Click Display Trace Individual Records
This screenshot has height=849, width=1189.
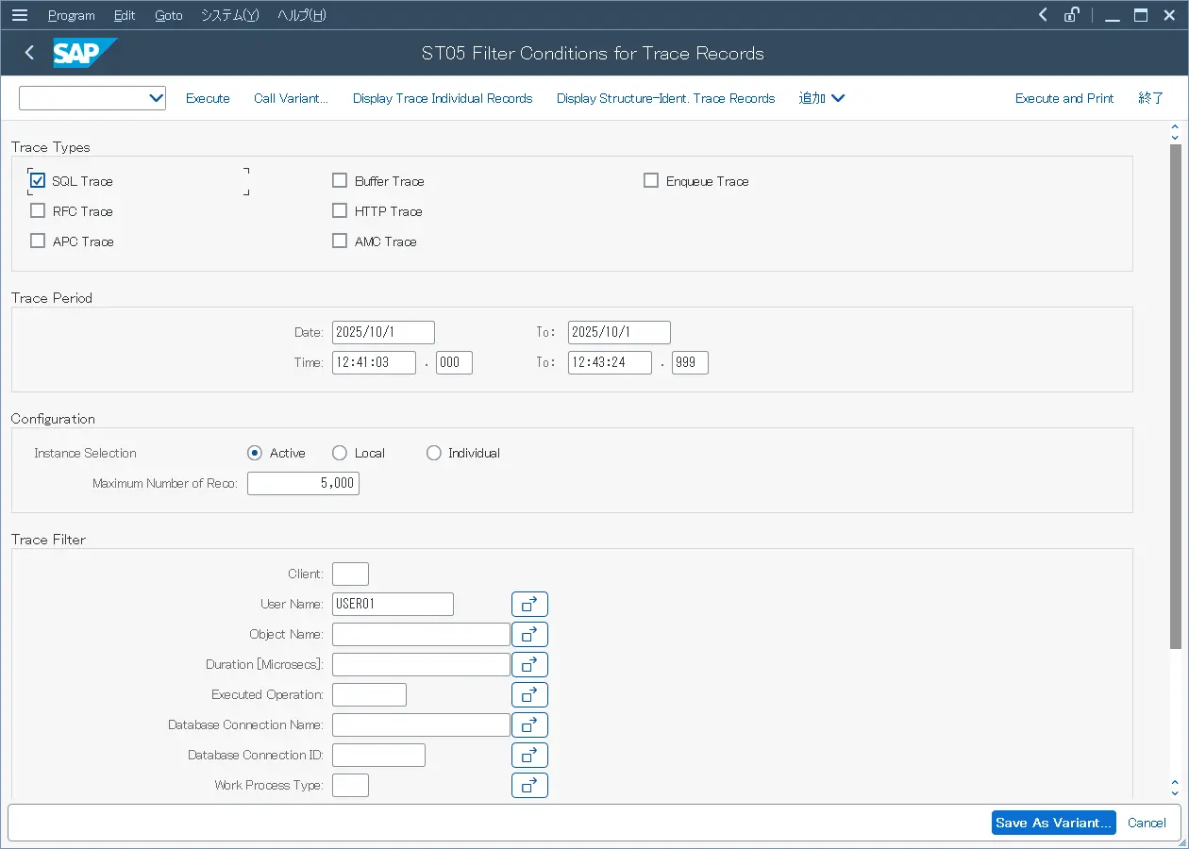point(443,98)
